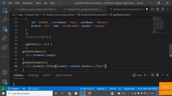
Task: Click the code minimap overview
Action: tap(160, 25)
